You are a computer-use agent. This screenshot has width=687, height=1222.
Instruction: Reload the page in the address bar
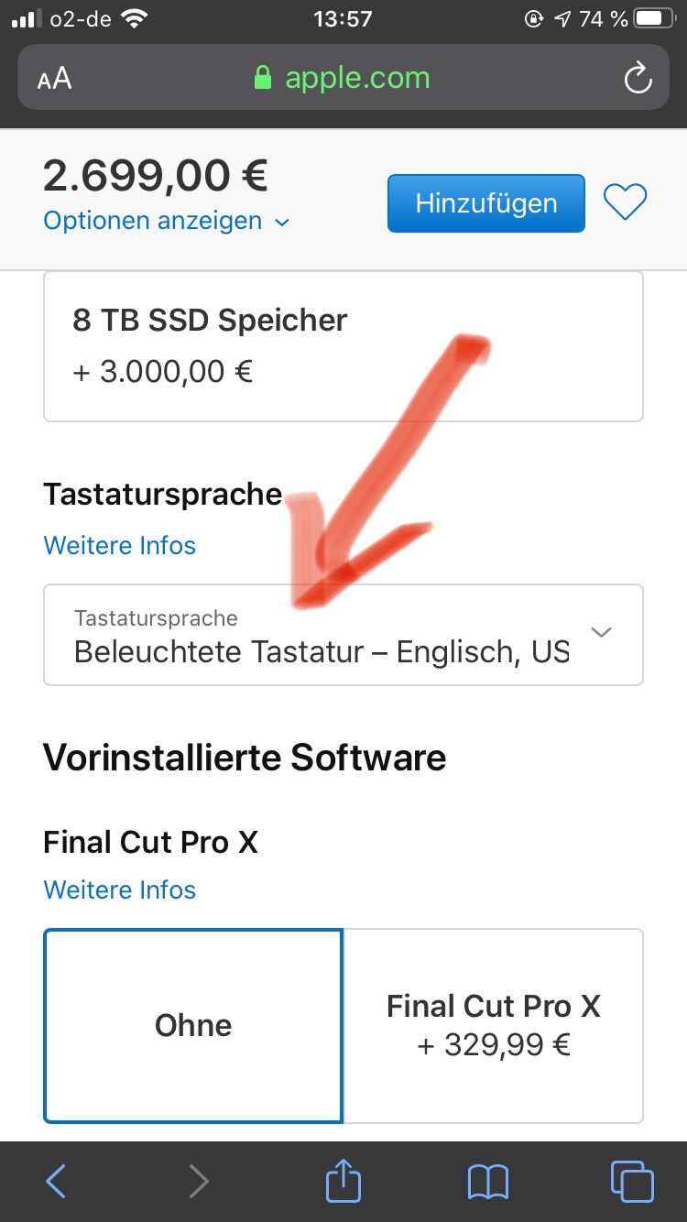(x=638, y=79)
